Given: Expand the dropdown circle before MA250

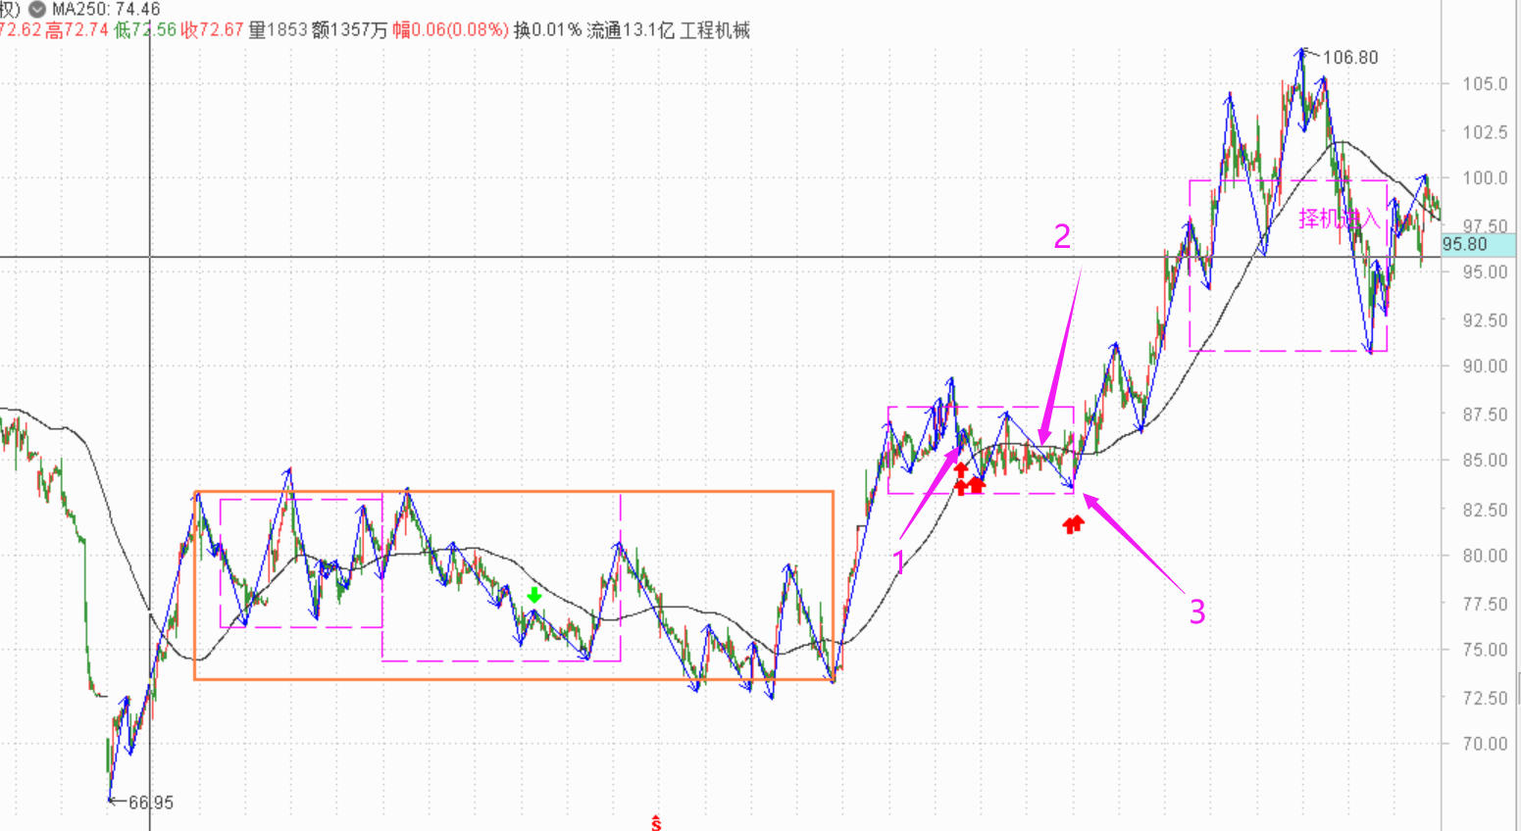Looking at the screenshot, I should [37, 9].
